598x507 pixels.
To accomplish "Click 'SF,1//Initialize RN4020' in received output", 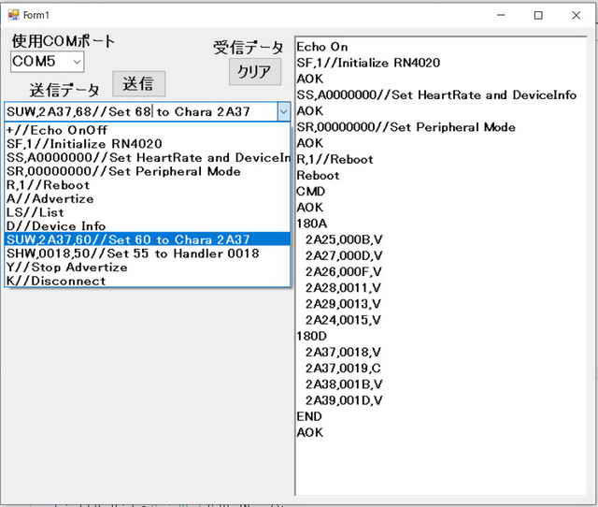I will point(368,63).
